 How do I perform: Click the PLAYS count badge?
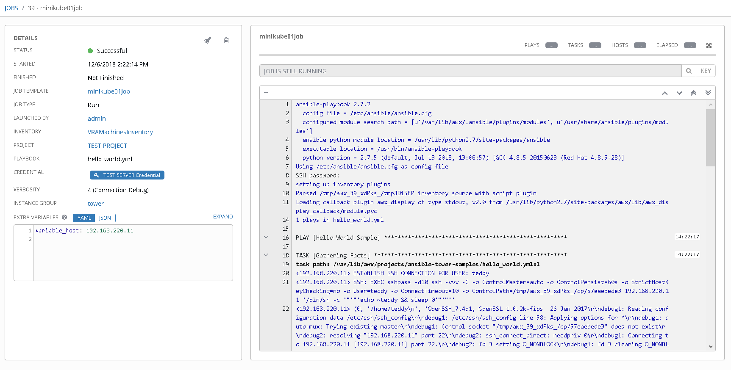tap(551, 45)
